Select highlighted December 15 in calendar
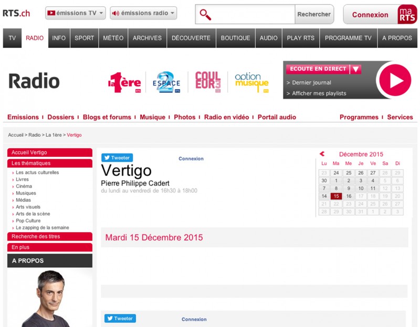Viewport: 420px width, 327px height. (336, 197)
